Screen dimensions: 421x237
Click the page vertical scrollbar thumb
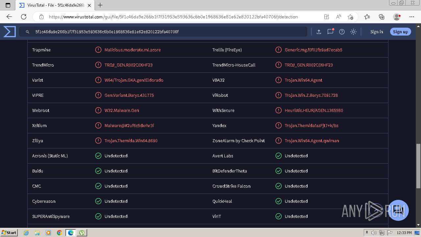(x=418, y=166)
